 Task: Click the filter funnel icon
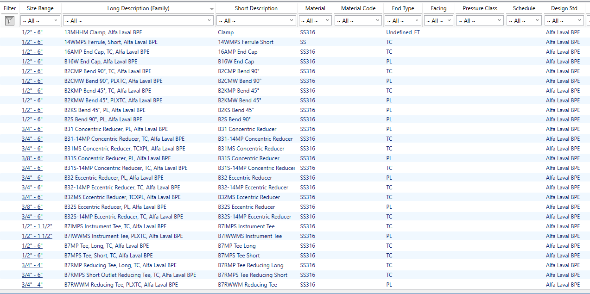pos(9,20)
